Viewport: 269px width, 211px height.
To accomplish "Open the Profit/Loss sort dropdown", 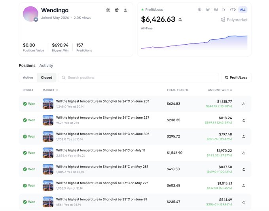I will (x=236, y=78).
